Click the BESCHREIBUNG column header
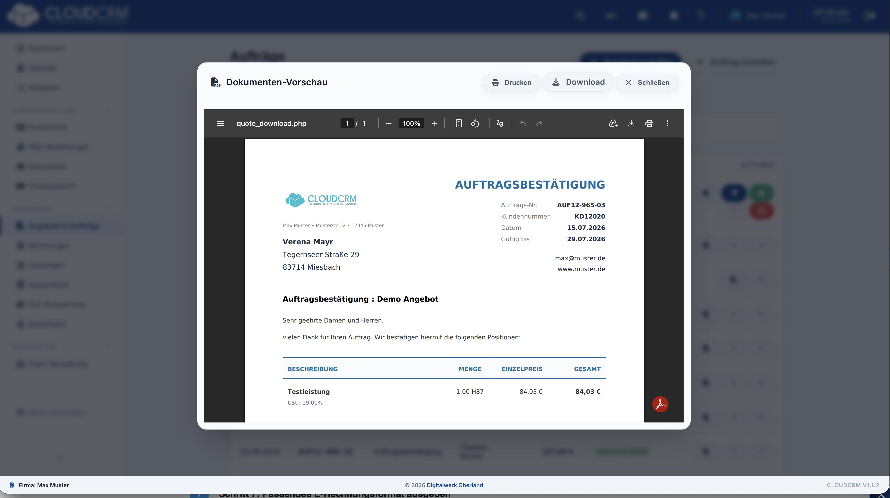 [x=312, y=369]
